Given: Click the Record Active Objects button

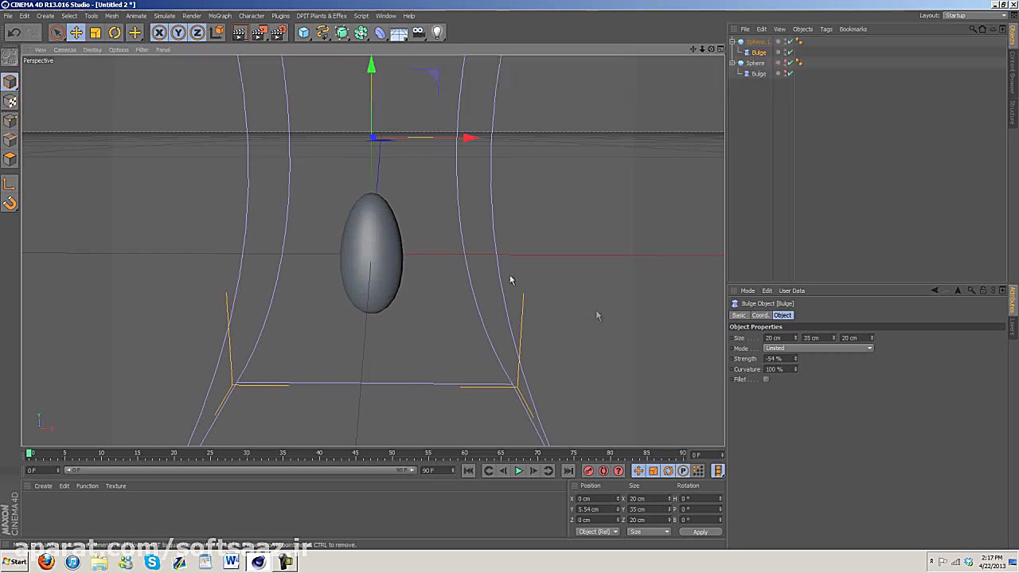Looking at the screenshot, I should (x=588, y=471).
